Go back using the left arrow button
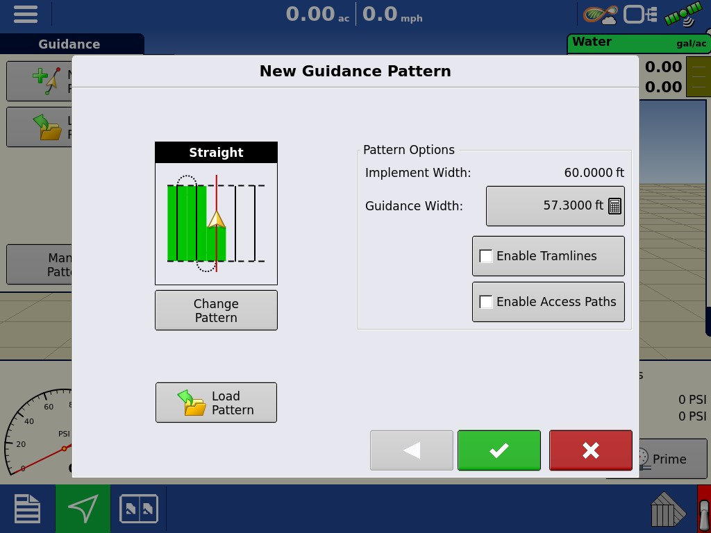 (411, 450)
